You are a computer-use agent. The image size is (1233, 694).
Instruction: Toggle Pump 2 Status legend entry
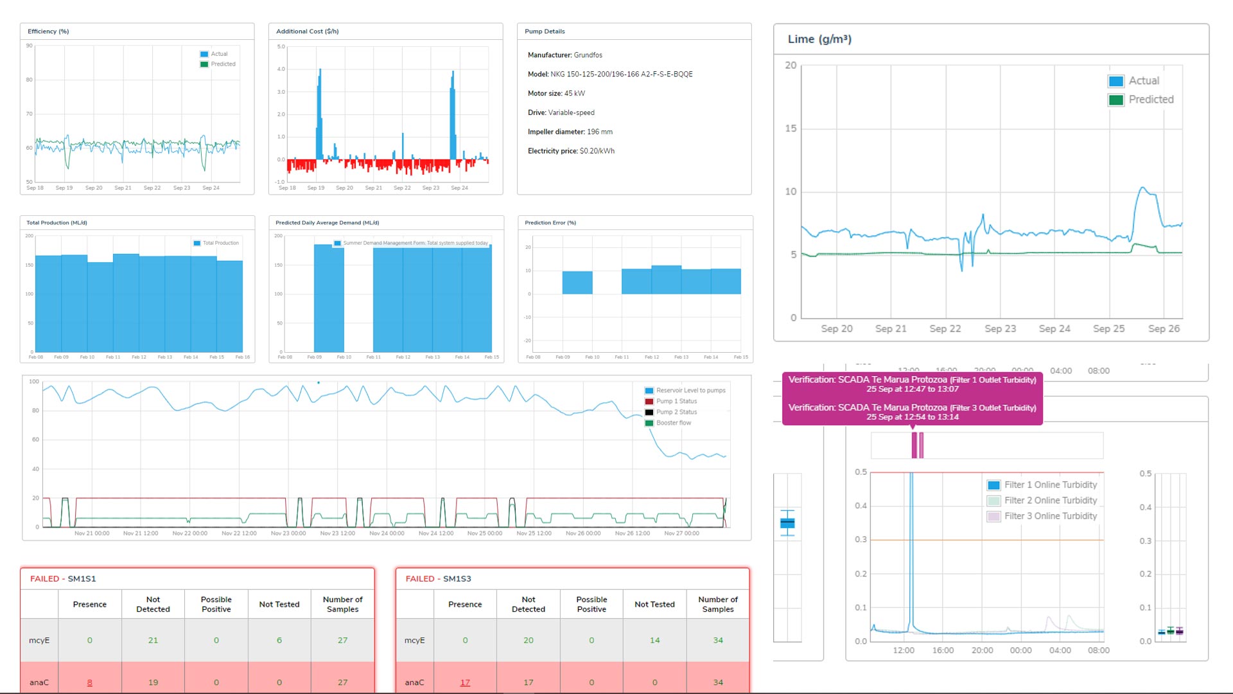tap(676, 413)
